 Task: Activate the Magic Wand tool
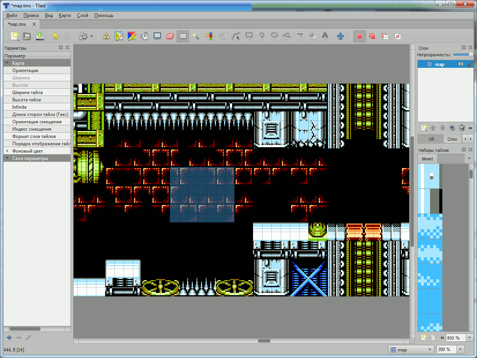tap(196, 36)
